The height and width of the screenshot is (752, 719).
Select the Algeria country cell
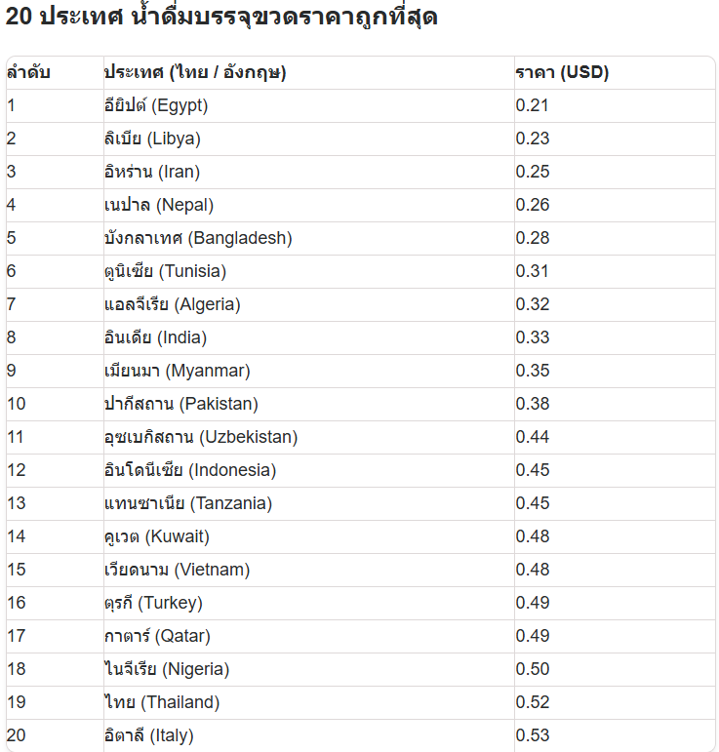tap(309, 304)
